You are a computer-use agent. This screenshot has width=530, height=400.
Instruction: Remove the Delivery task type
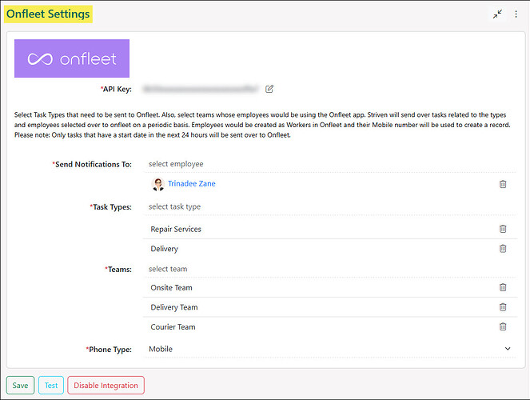coord(503,249)
